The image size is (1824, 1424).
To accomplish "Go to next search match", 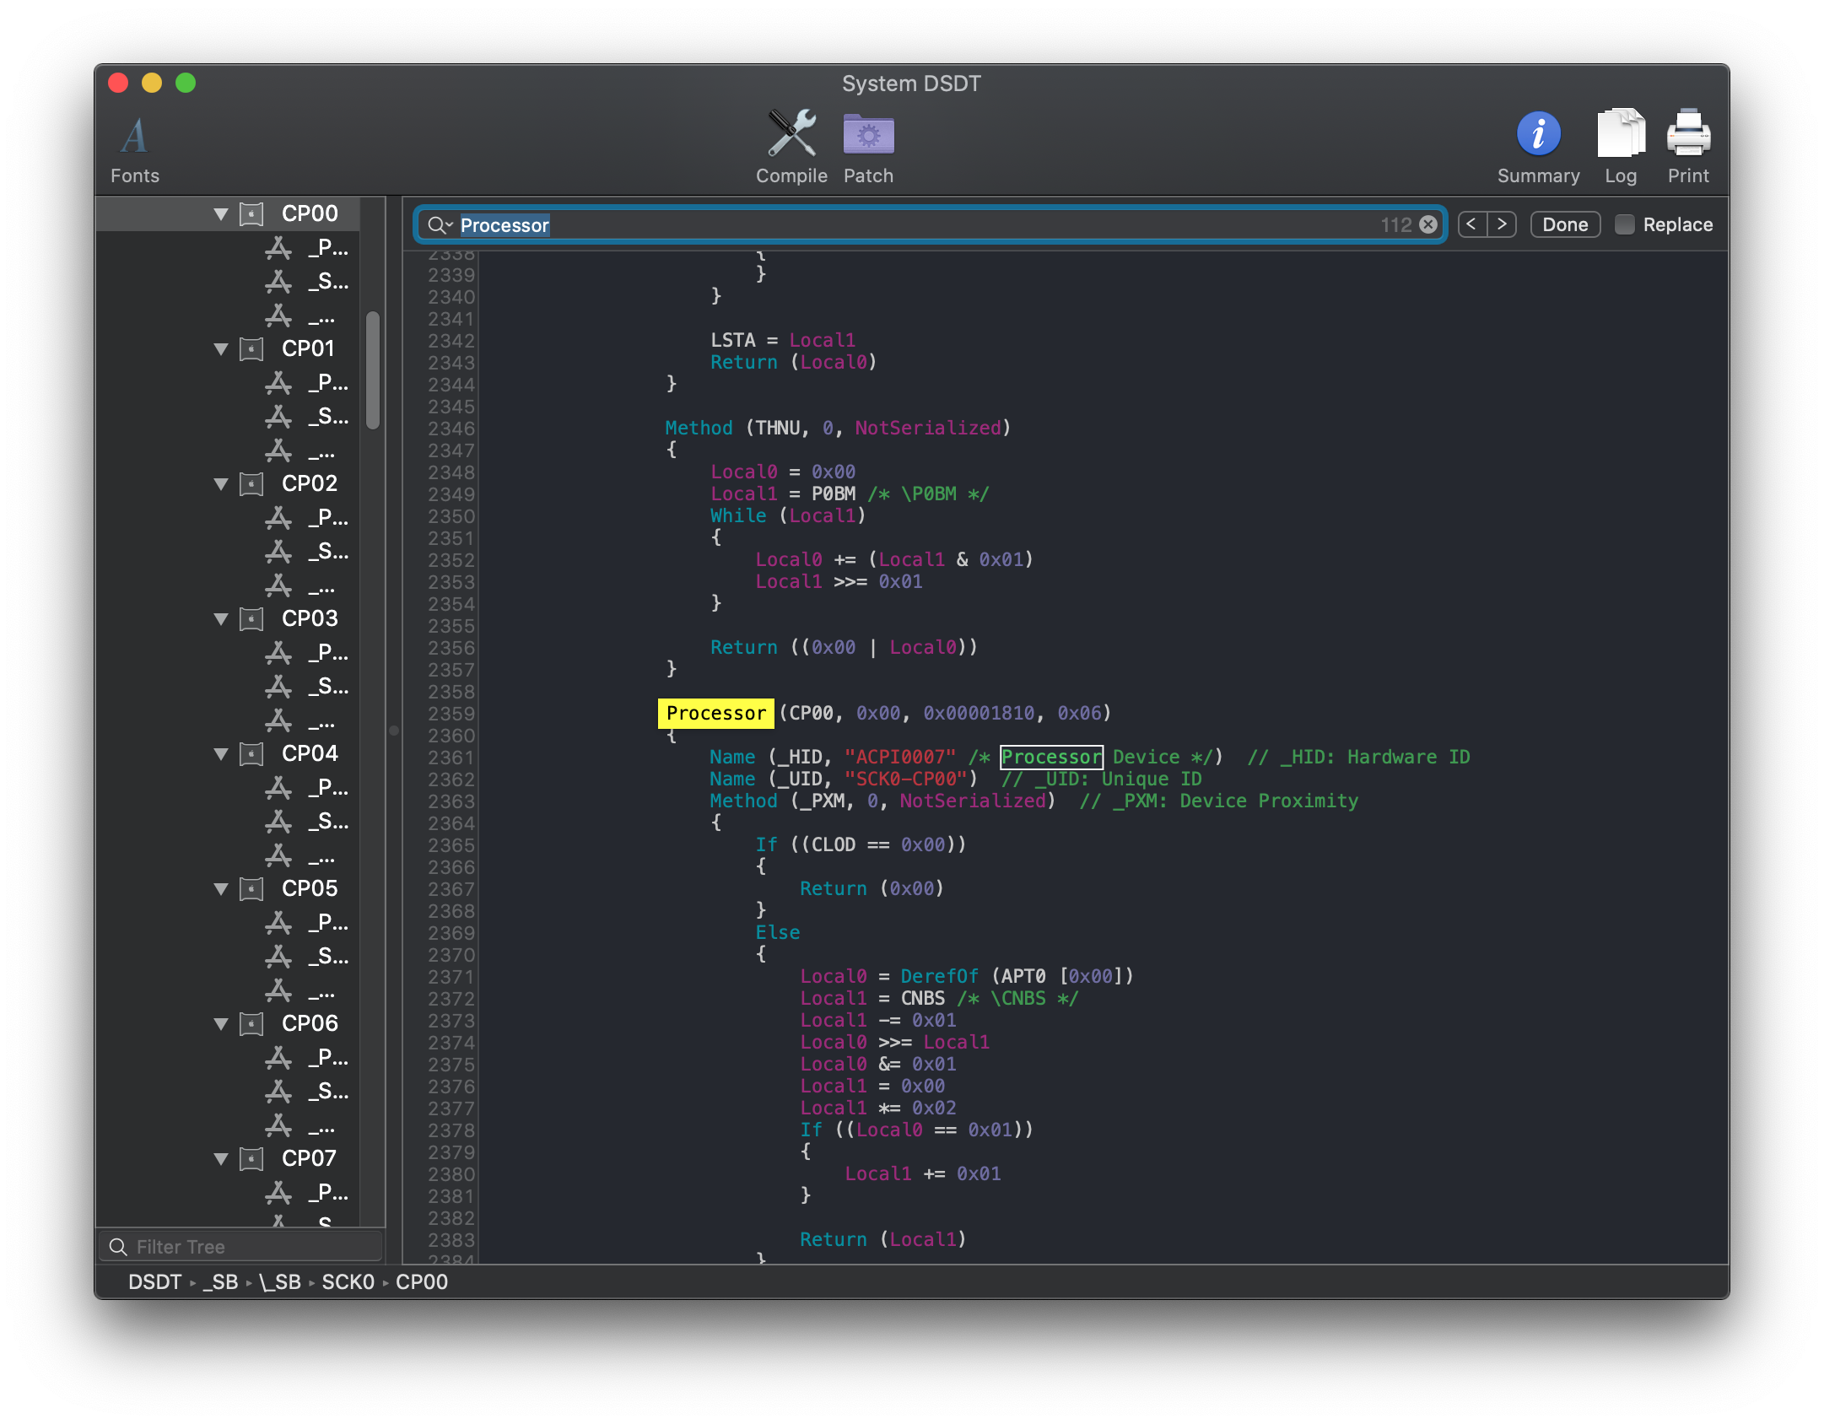I will pyautogui.click(x=1502, y=224).
